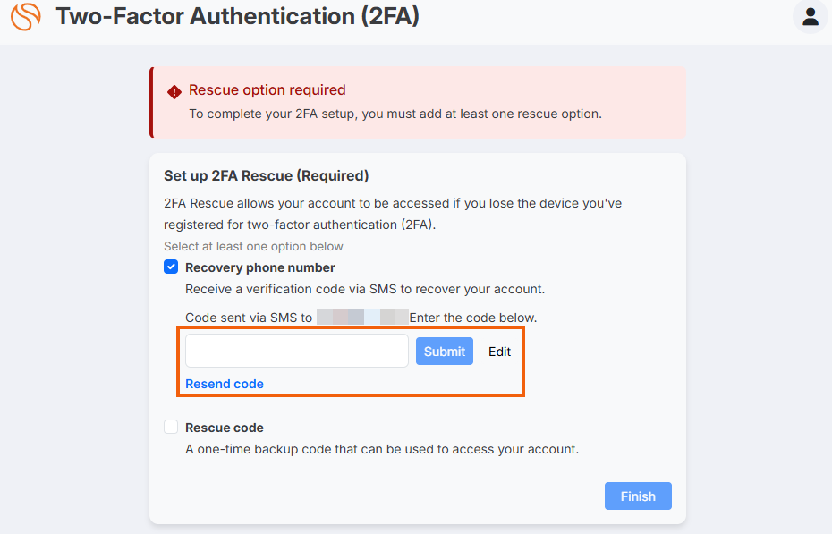The width and height of the screenshot is (832, 534).
Task: Uncheck the Recovery phone number checkbox
Action: pyautogui.click(x=171, y=267)
